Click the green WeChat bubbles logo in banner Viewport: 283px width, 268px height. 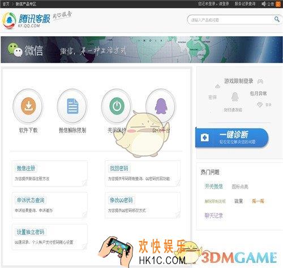tap(15, 50)
